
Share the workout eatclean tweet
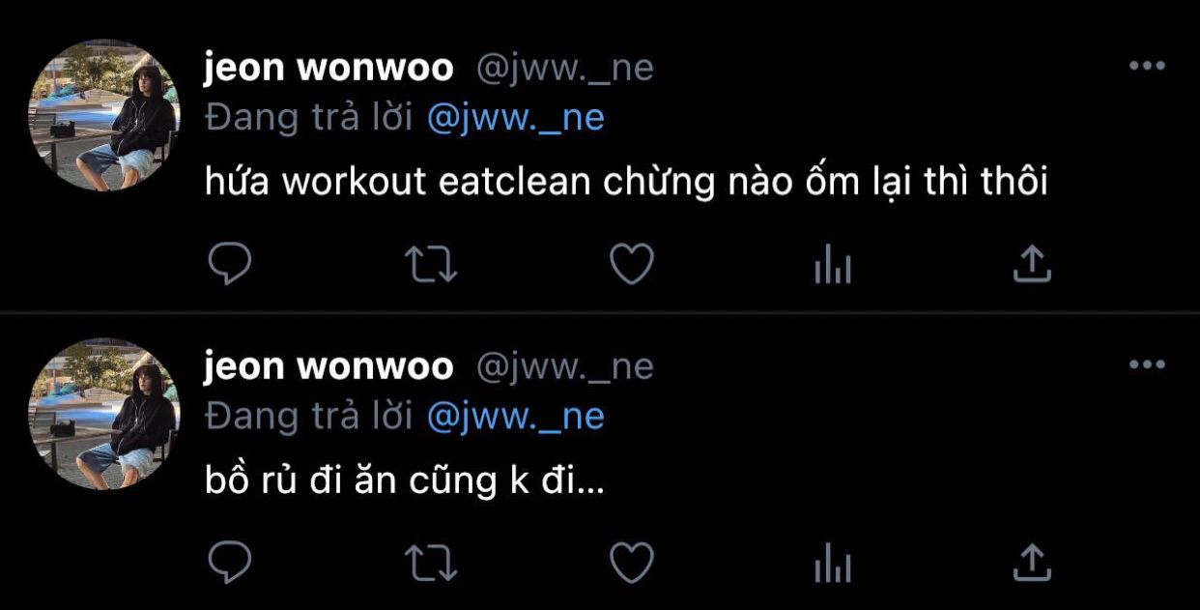[x=1031, y=263]
